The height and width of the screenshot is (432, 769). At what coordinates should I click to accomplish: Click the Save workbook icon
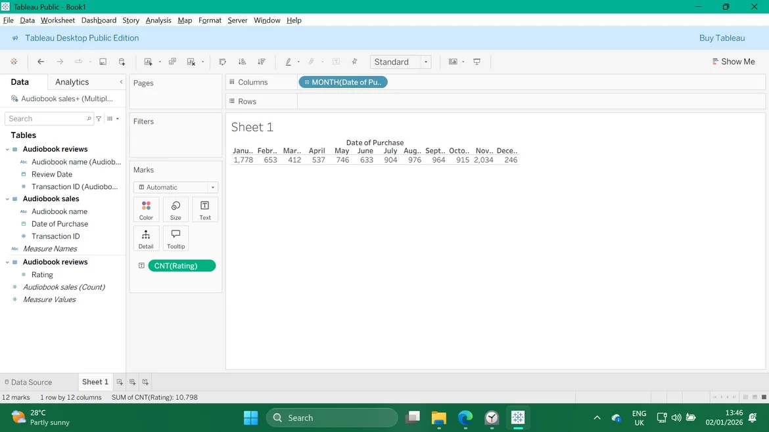(103, 62)
